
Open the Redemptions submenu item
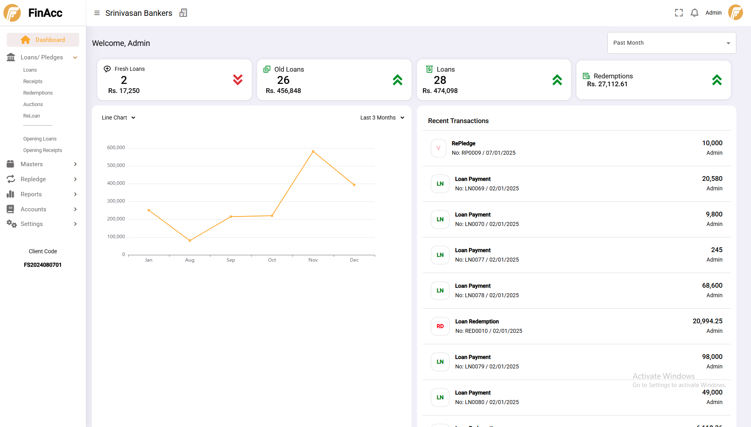click(x=38, y=93)
